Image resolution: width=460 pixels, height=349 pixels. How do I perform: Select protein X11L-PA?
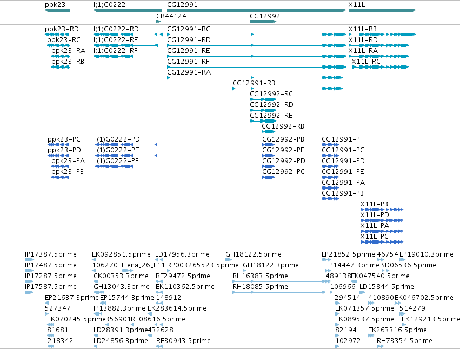point(382,231)
